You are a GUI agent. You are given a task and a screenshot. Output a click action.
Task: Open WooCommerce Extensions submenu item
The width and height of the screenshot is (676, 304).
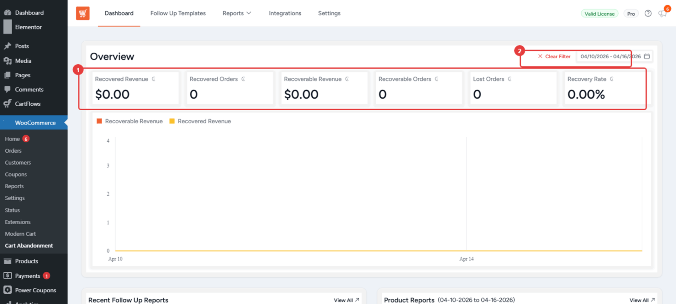pos(18,222)
